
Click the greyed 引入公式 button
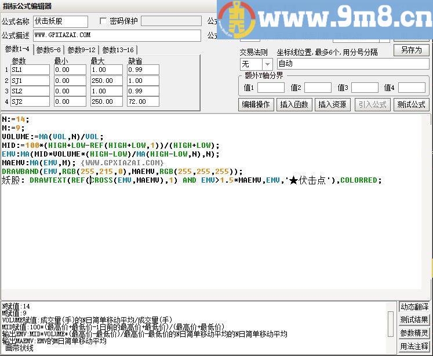373,105
